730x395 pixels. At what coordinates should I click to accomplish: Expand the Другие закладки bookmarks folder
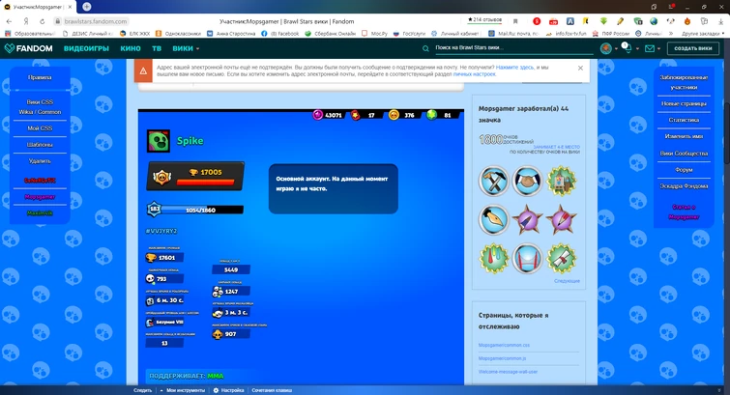[703, 34]
